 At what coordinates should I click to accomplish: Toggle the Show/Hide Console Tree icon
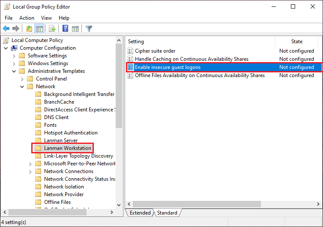click(39, 29)
